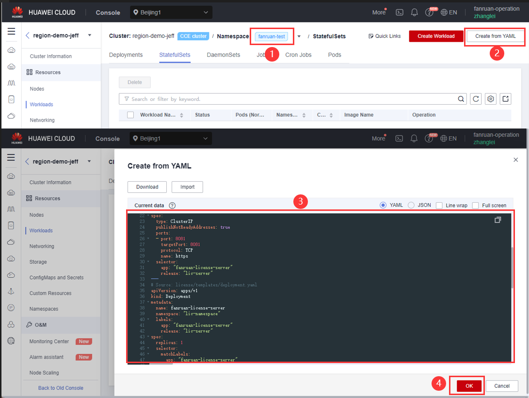Switch to the StatefulSets tab

[175, 55]
